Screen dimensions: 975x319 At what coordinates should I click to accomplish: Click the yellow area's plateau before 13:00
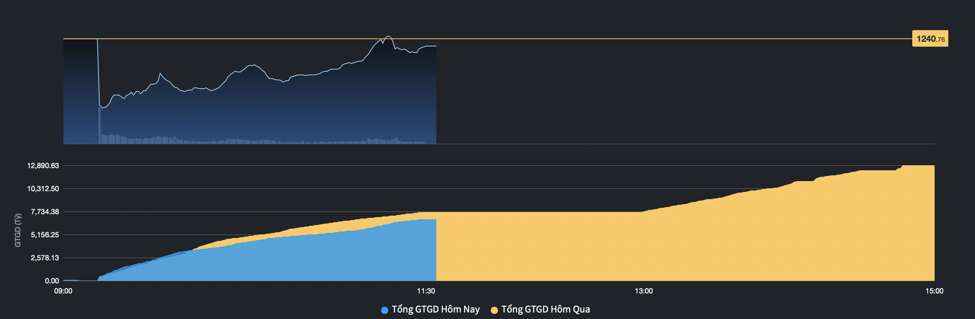538,246
